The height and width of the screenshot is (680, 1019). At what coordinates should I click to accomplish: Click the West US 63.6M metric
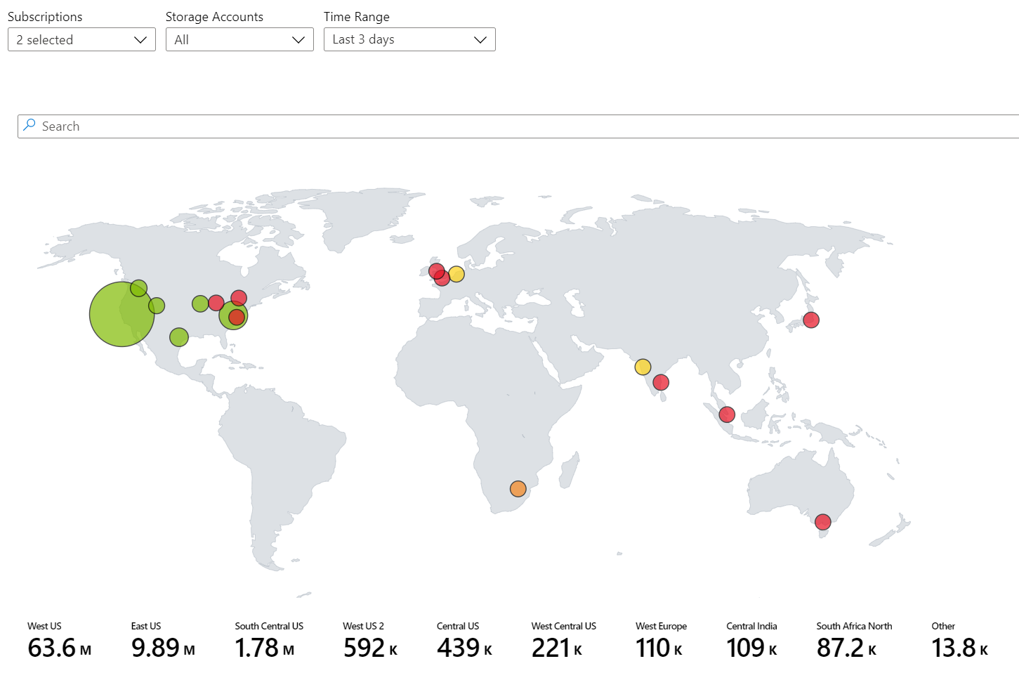pos(59,648)
